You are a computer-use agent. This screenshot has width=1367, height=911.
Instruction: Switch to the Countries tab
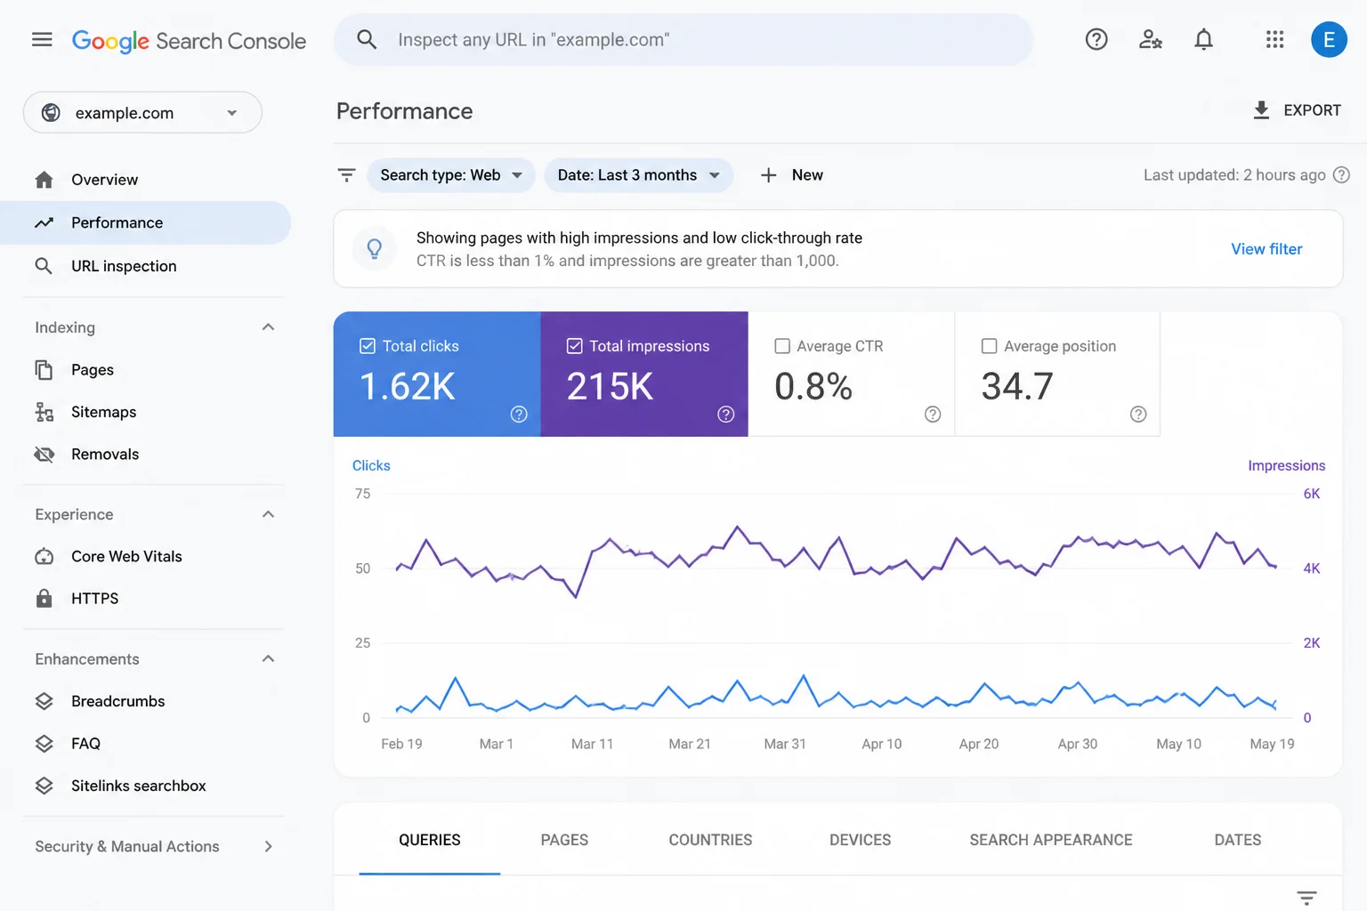710,840
